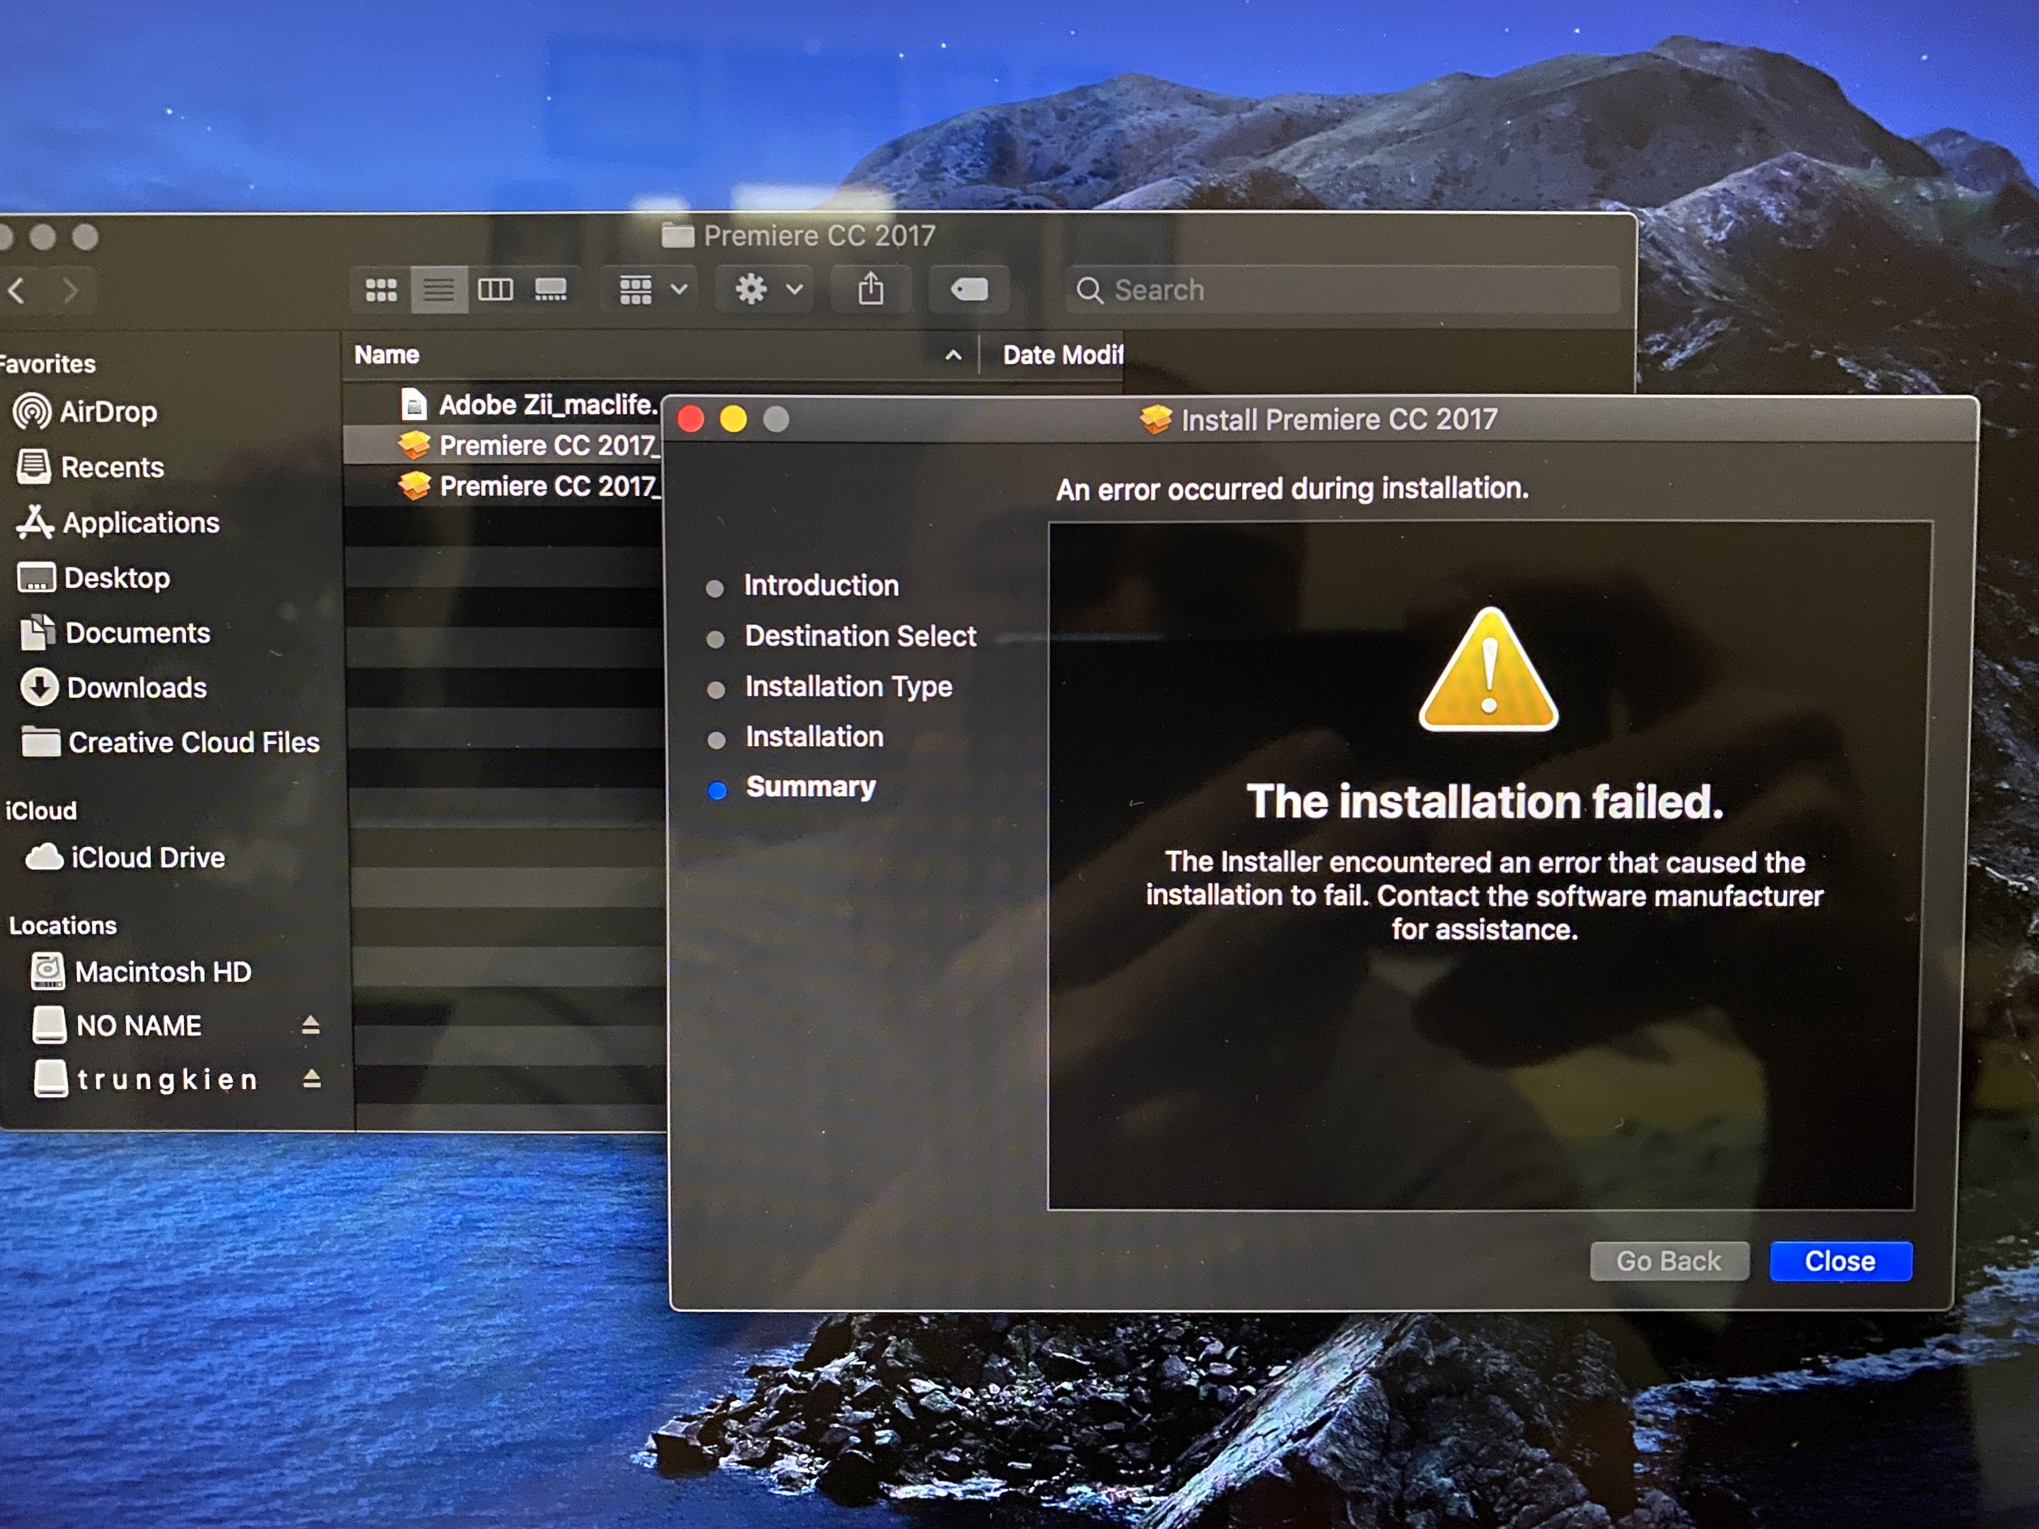The image size is (2039, 1529).
Task: Click the Install Premiere CC 2017 title icon
Action: [x=1155, y=419]
